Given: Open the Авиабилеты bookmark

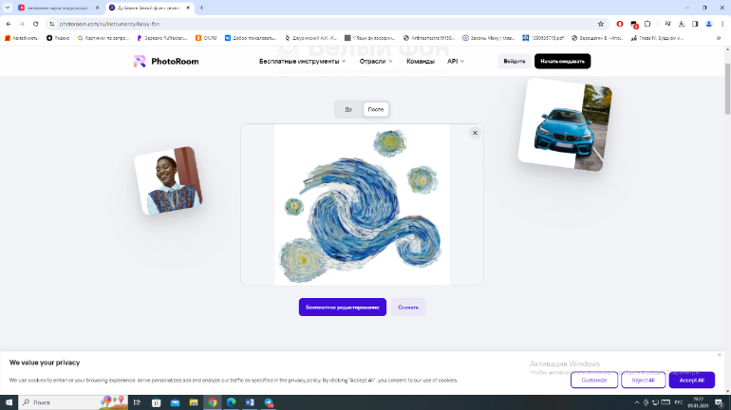Looking at the screenshot, I should click(x=22, y=38).
